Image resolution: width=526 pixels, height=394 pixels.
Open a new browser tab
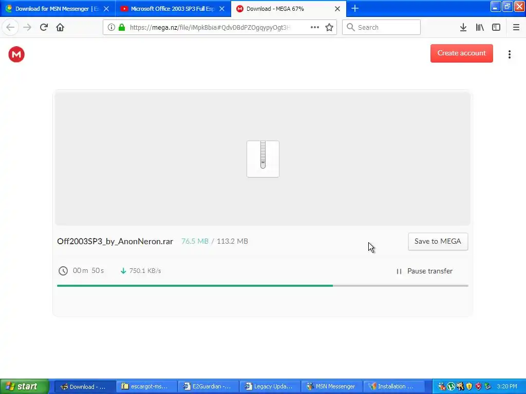point(355,8)
